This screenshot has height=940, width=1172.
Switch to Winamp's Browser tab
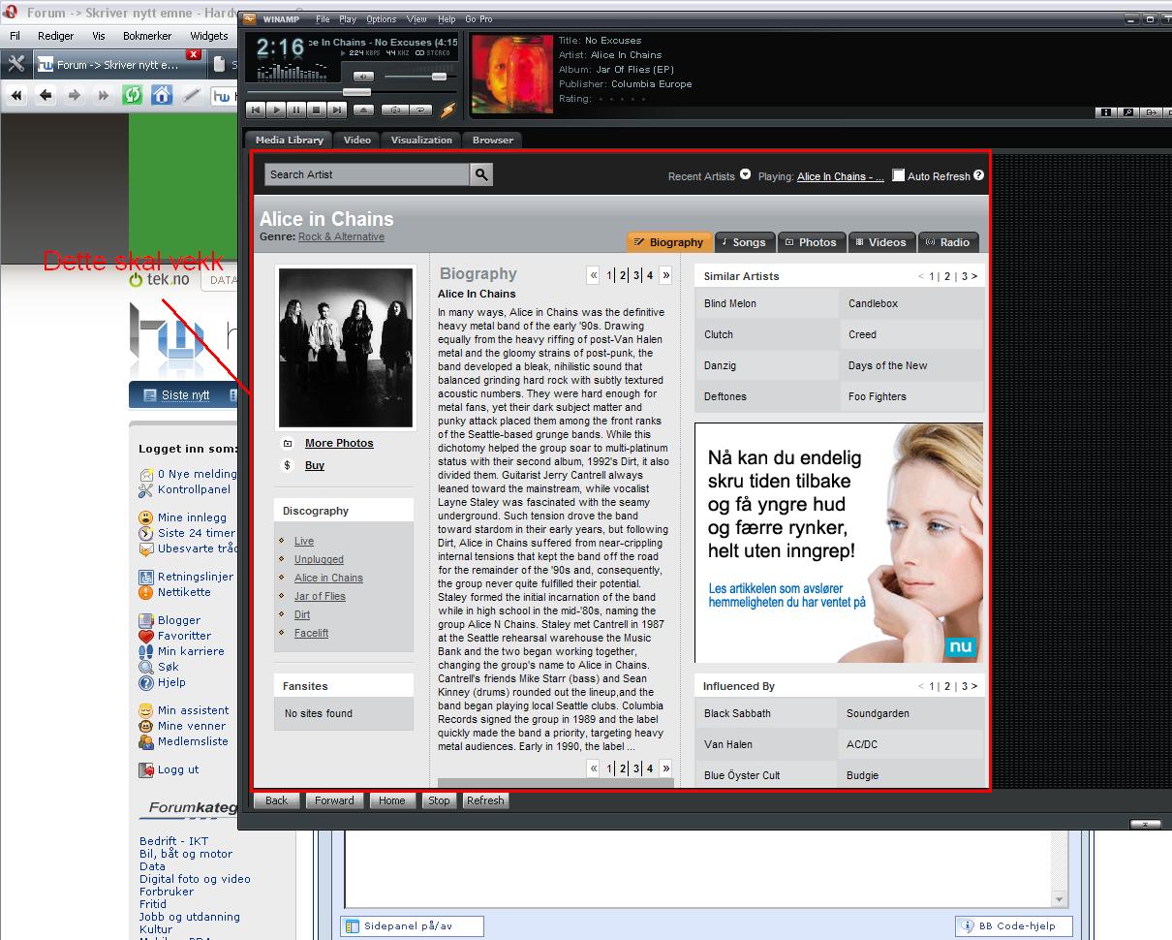point(493,140)
